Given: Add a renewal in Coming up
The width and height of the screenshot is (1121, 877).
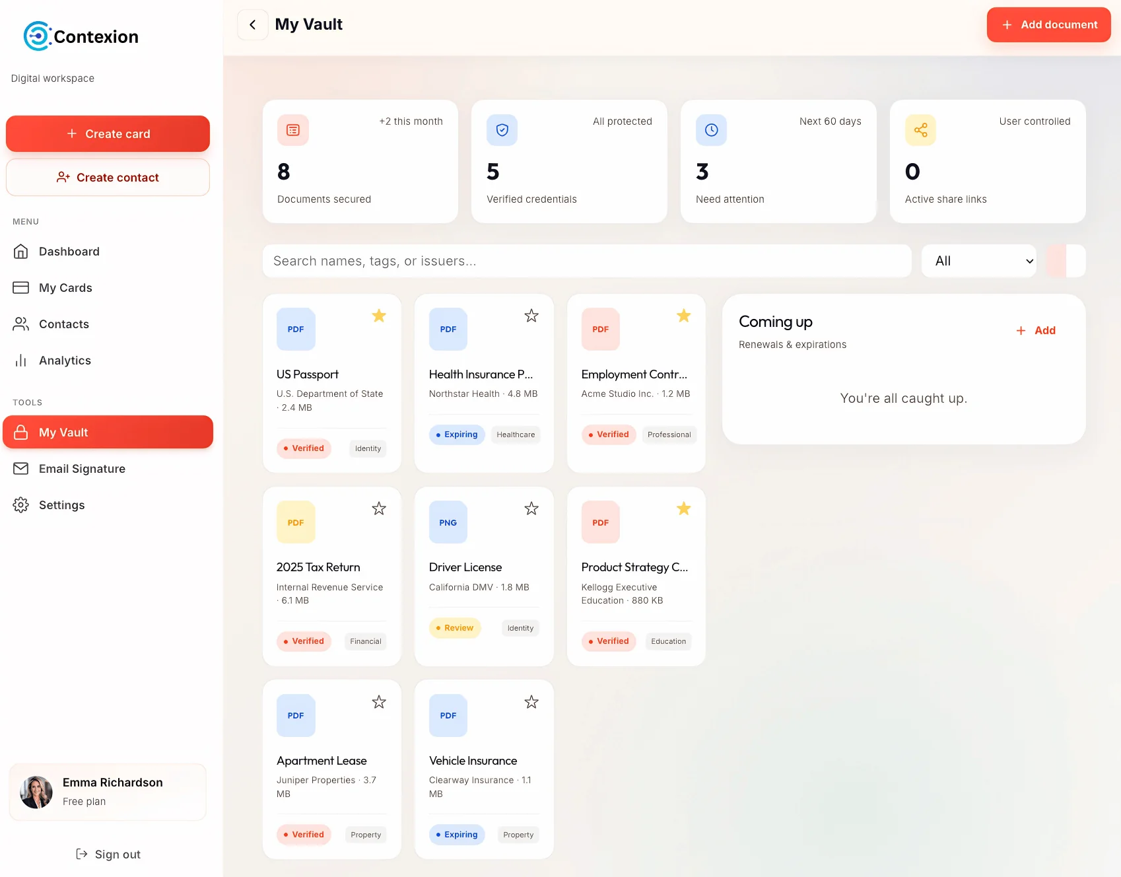Looking at the screenshot, I should pyautogui.click(x=1036, y=330).
